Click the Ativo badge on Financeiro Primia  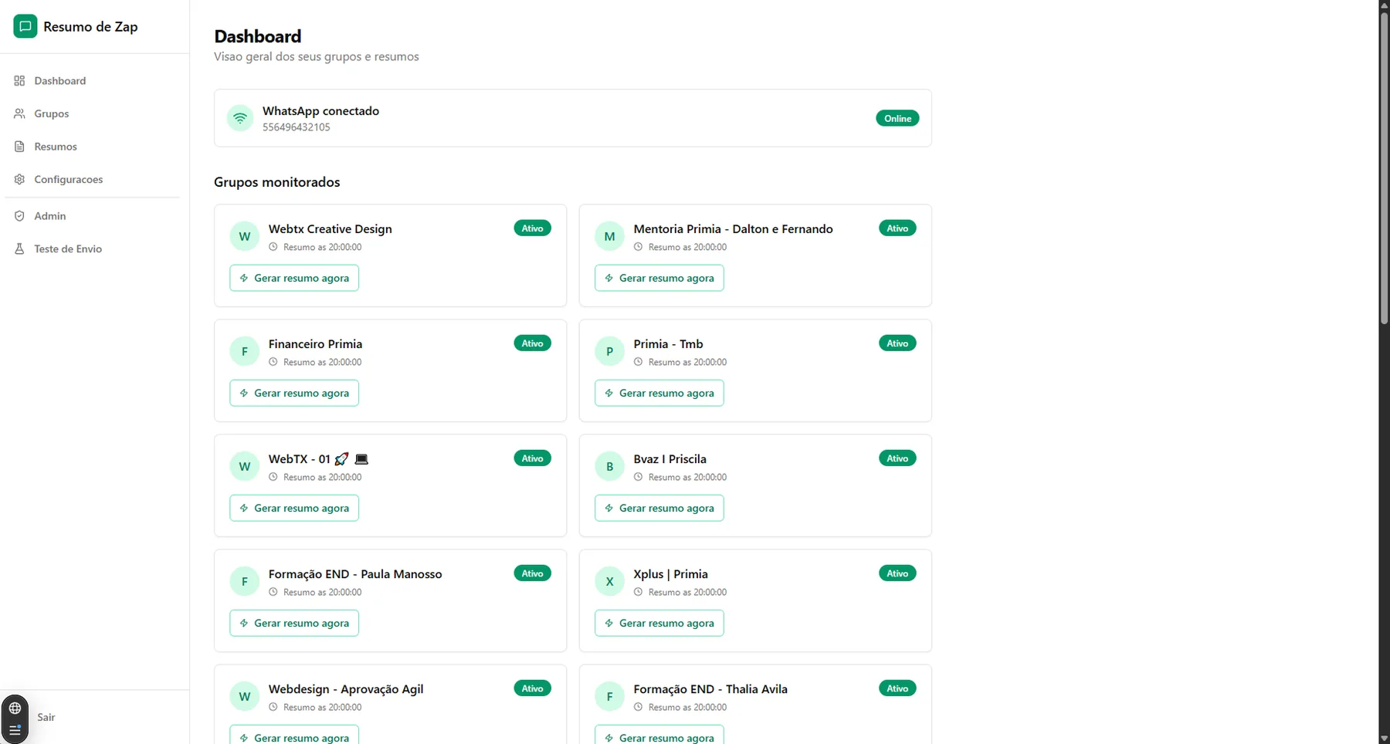click(532, 343)
